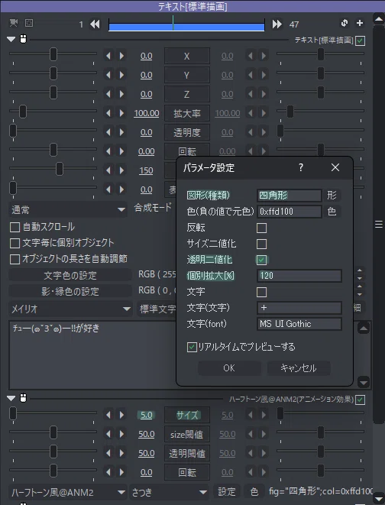The height and width of the screenshot is (505, 385).
Task: Enable the サイズ二値化 checkbox
Action: 261,244
